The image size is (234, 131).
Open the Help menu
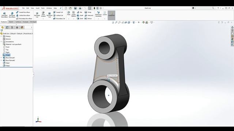(x=55, y=8)
